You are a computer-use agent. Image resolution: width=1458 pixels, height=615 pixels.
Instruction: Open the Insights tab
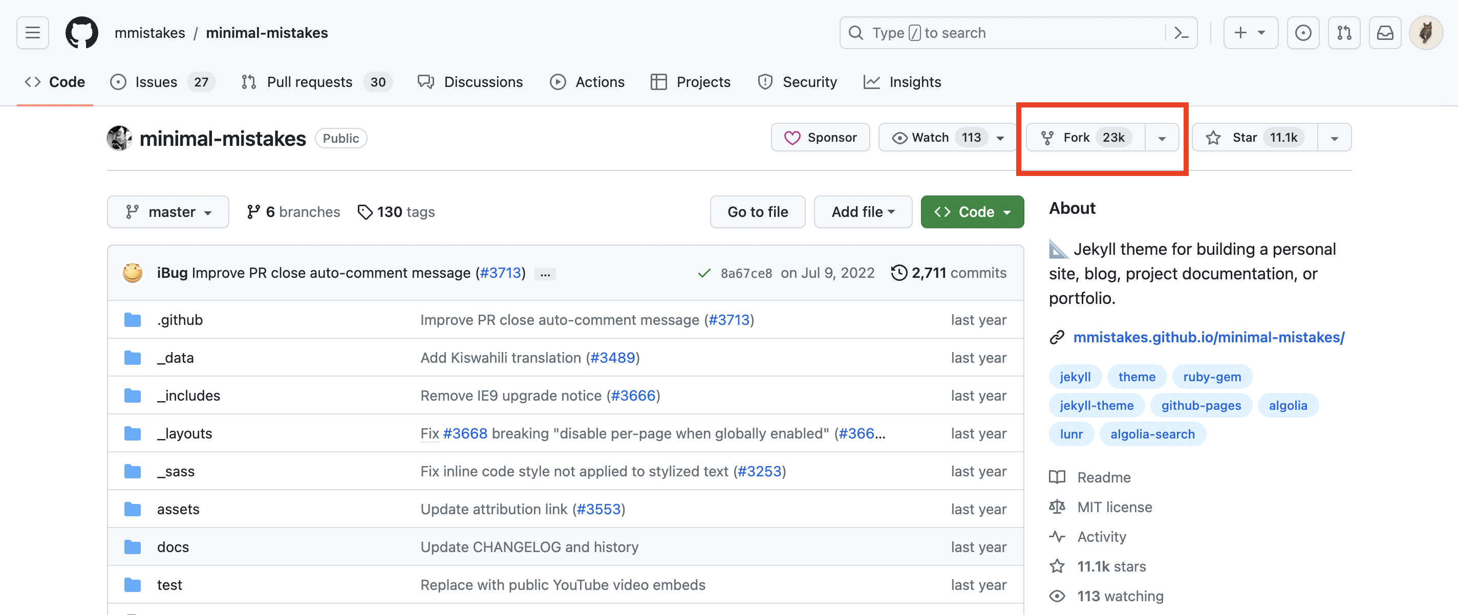902,82
